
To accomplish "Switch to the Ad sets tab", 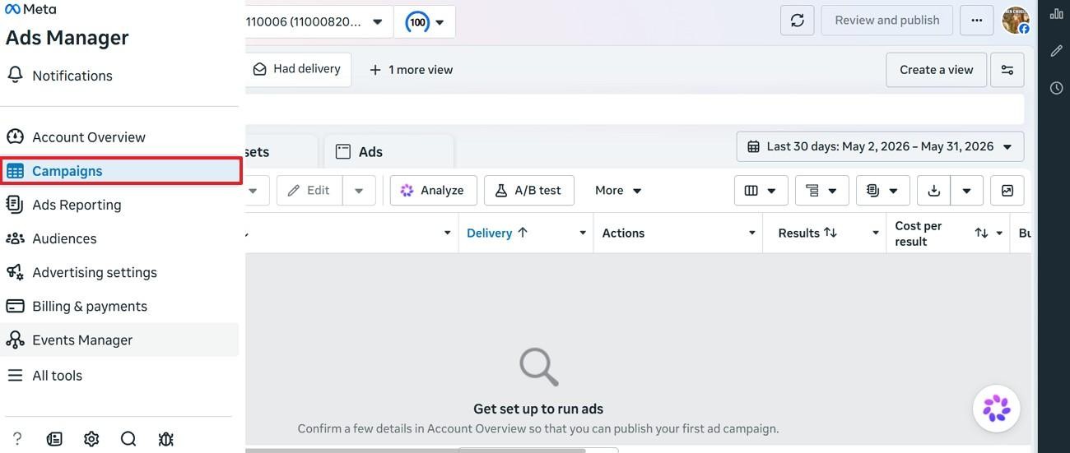I will pos(281,152).
